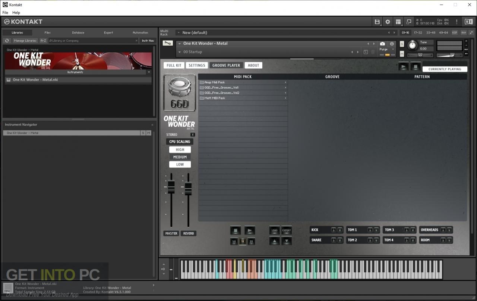Open the stereo output dropdown arrow
The width and height of the screenshot is (477, 301).
(x=193, y=135)
